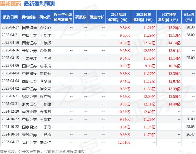
Task: Click the 研究员 column header
Action: click(x=45, y=17)
